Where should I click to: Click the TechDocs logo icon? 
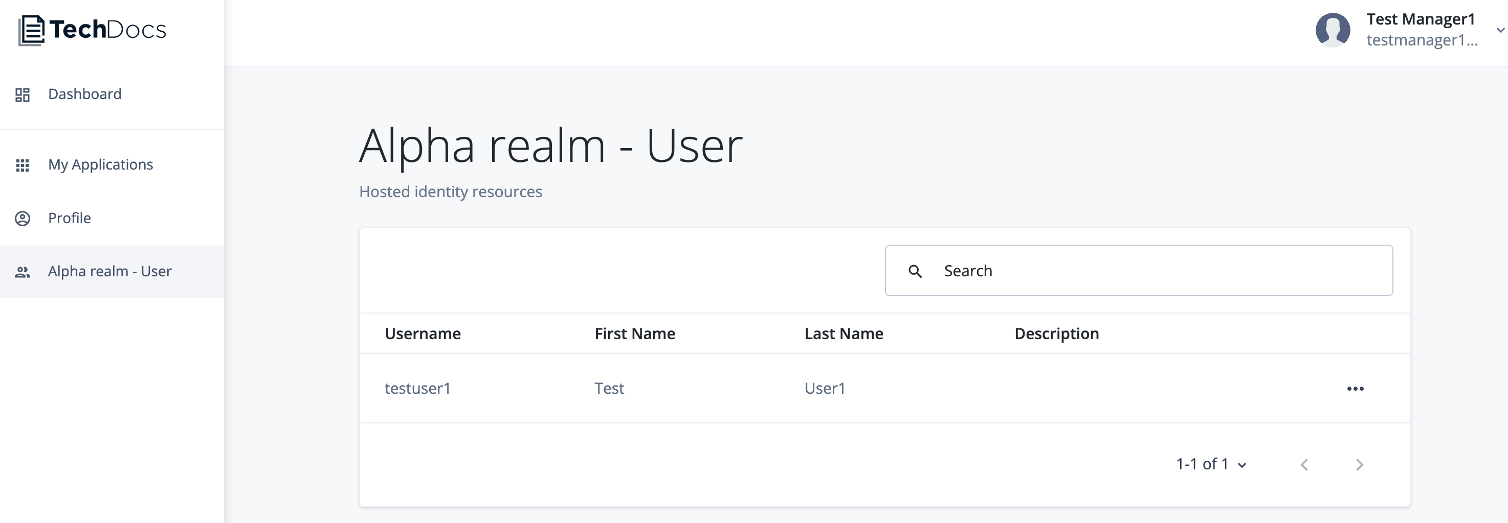[x=31, y=29]
